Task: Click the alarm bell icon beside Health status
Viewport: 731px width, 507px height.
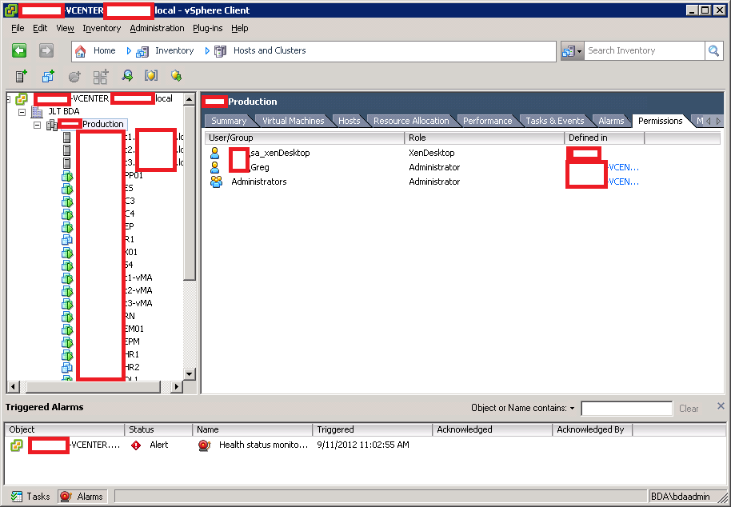Action: coord(204,445)
